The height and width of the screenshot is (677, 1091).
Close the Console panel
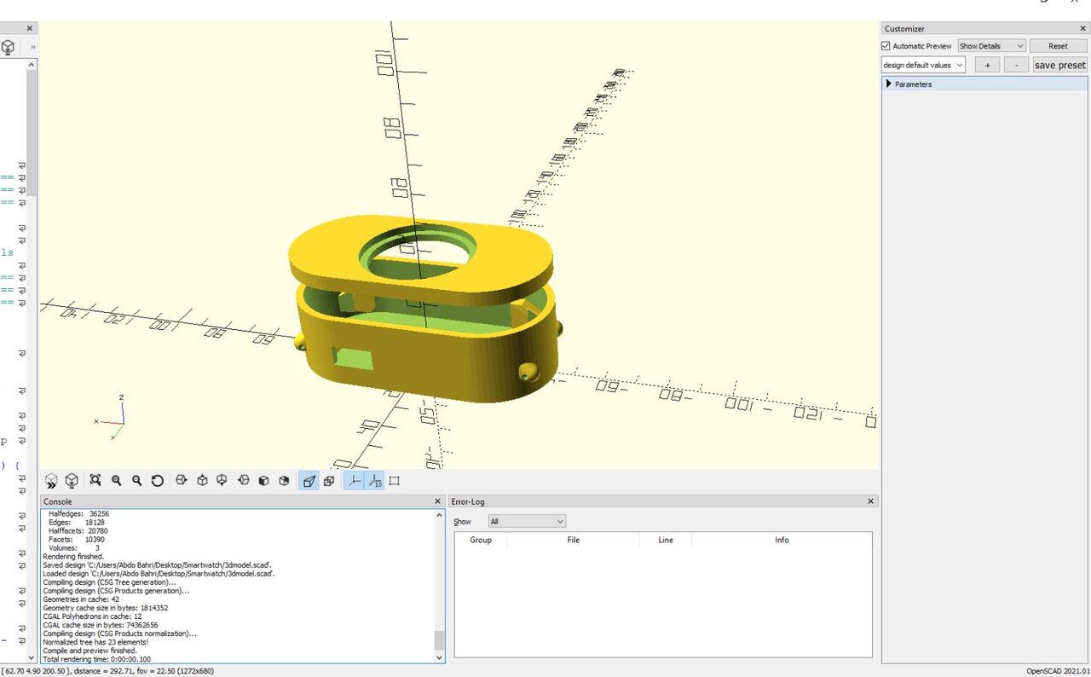pos(438,501)
